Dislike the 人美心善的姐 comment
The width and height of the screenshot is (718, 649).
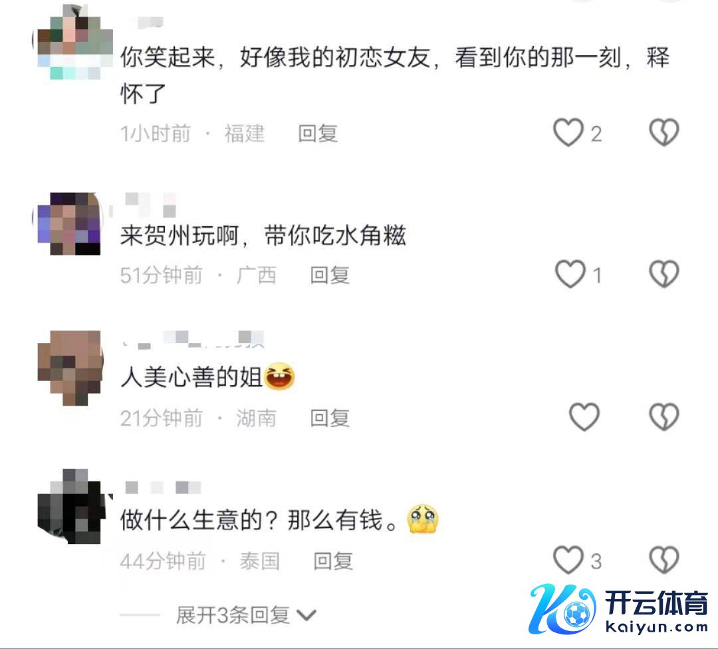tap(664, 417)
